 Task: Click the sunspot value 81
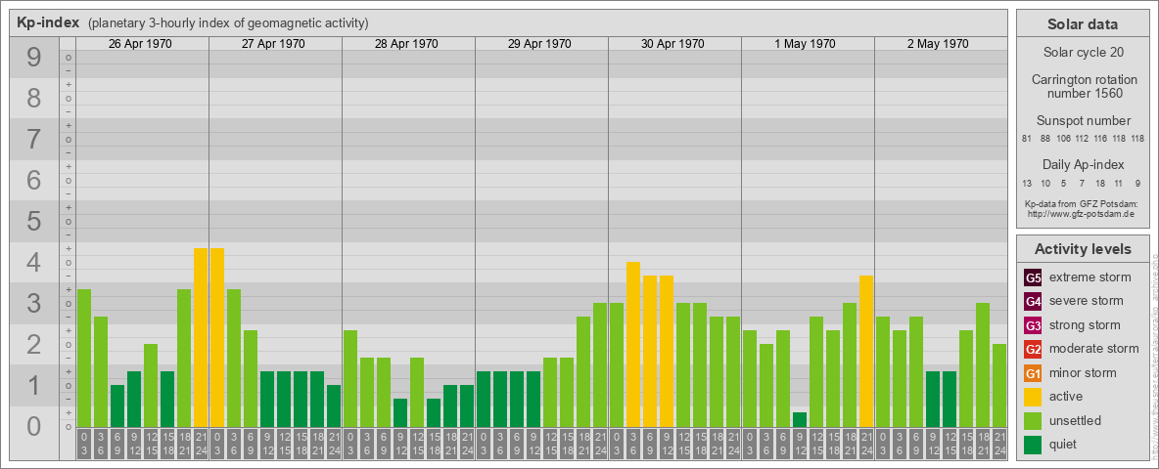[1027, 140]
